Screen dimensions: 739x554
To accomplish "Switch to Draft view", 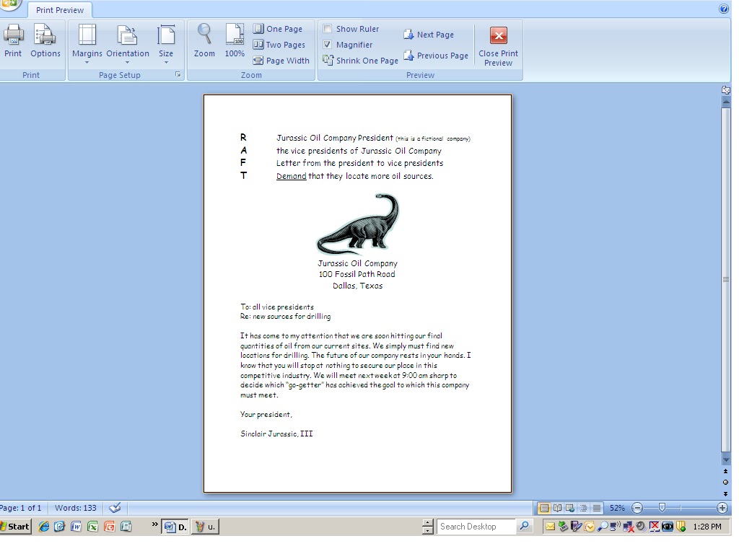I will [x=597, y=508].
